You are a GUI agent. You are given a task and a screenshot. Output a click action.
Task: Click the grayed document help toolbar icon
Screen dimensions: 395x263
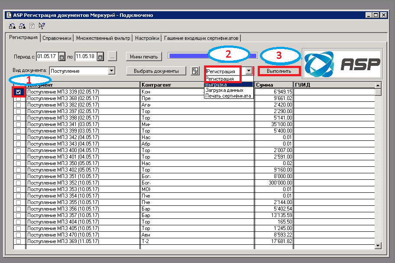tap(32, 26)
